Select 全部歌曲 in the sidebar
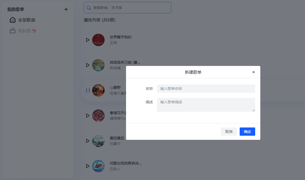 [27, 20]
